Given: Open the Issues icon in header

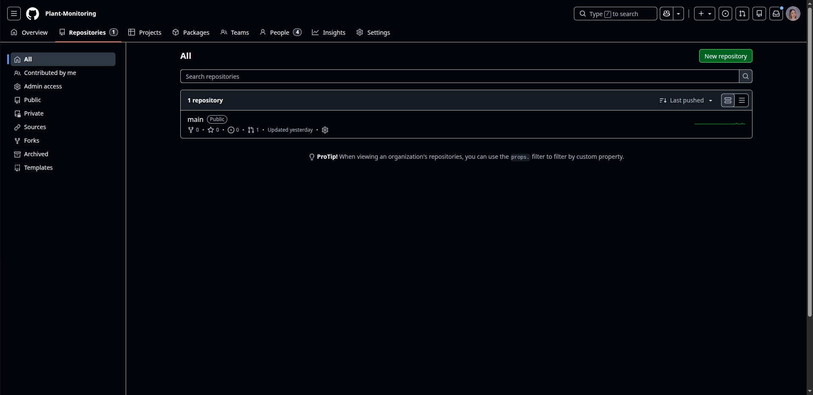Looking at the screenshot, I should click(x=725, y=14).
